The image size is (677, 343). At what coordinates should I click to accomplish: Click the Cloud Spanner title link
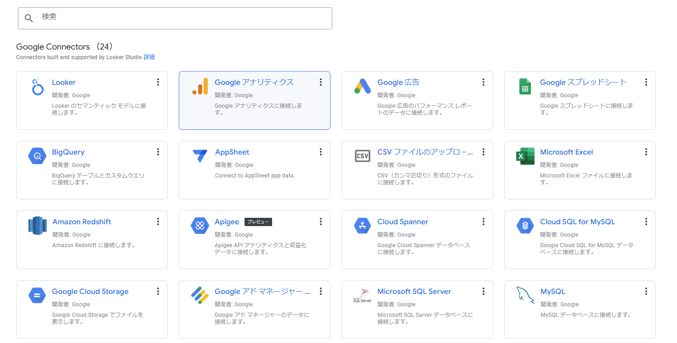coord(403,222)
